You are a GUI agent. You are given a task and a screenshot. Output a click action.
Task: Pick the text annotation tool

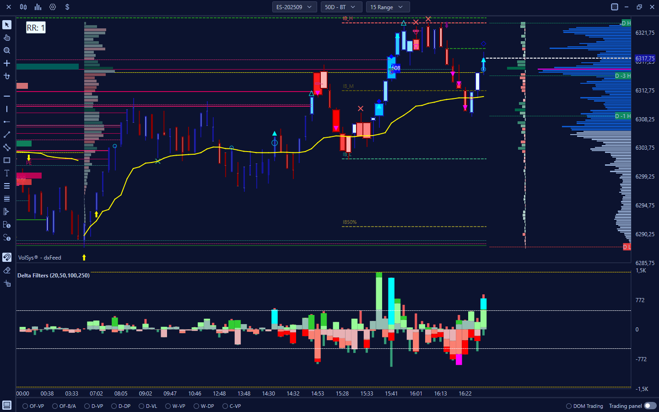pyautogui.click(x=7, y=173)
